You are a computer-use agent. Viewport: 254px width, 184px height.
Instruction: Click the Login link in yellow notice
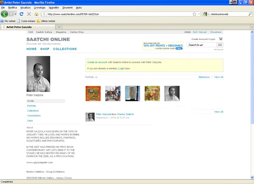(x=121, y=69)
